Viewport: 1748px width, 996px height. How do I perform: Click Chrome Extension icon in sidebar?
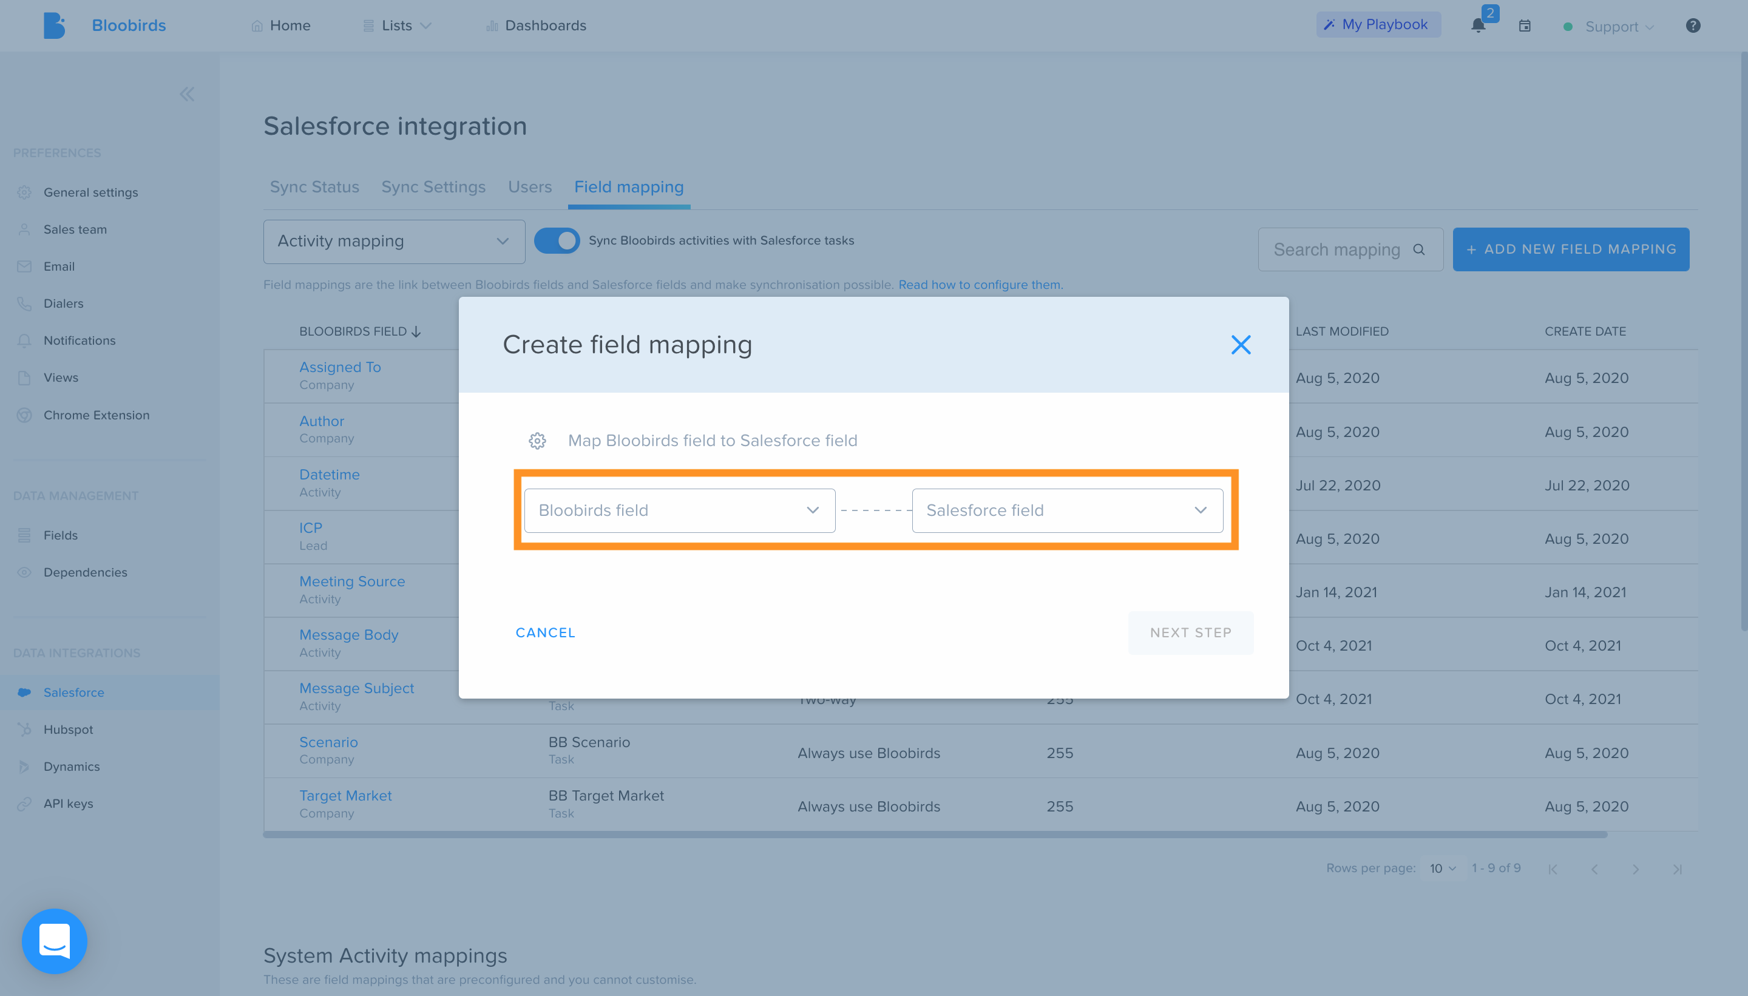pyautogui.click(x=25, y=415)
